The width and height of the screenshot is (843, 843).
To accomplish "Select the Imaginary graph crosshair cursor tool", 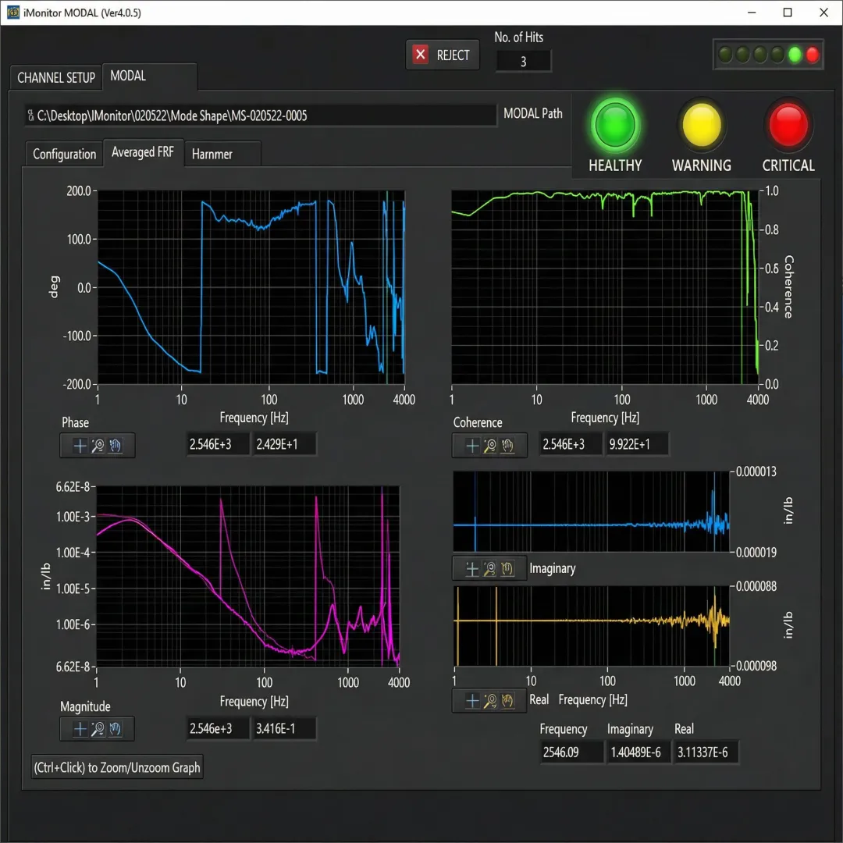I will (472, 569).
